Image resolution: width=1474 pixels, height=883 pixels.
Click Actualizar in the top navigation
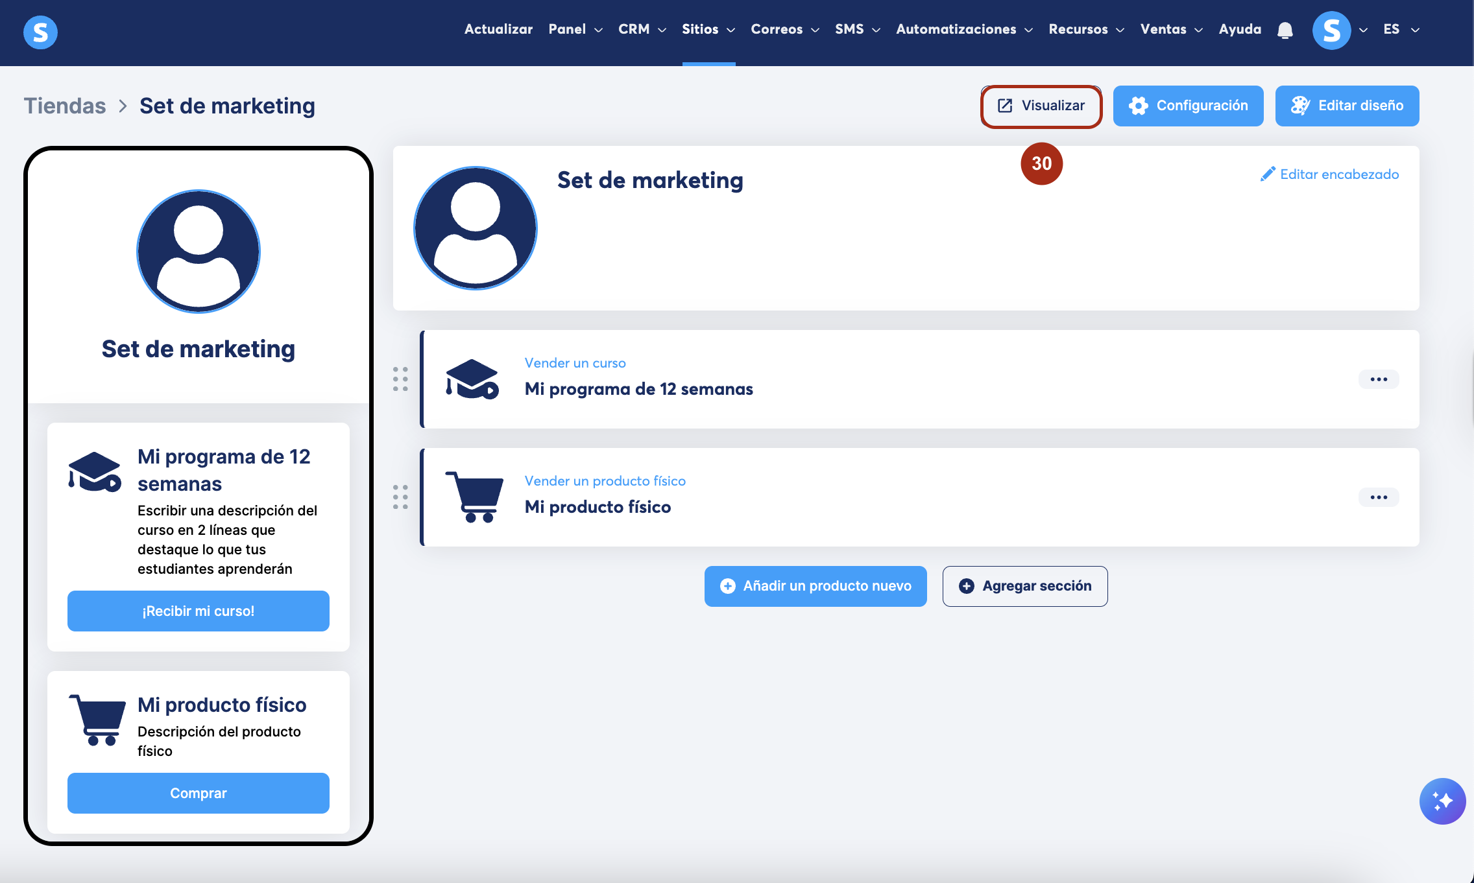pyautogui.click(x=498, y=29)
